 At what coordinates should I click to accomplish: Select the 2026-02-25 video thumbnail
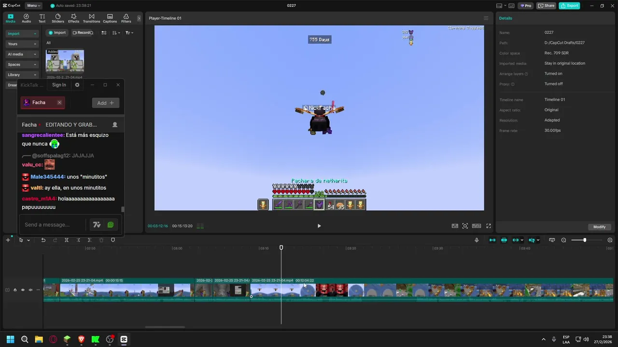(x=65, y=61)
